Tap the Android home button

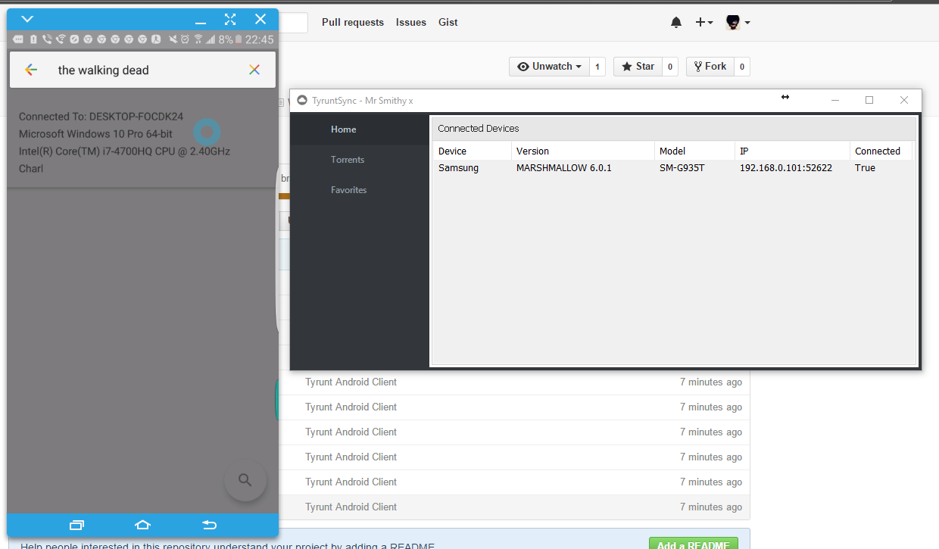pyautogui.click(x=142, y=525)
